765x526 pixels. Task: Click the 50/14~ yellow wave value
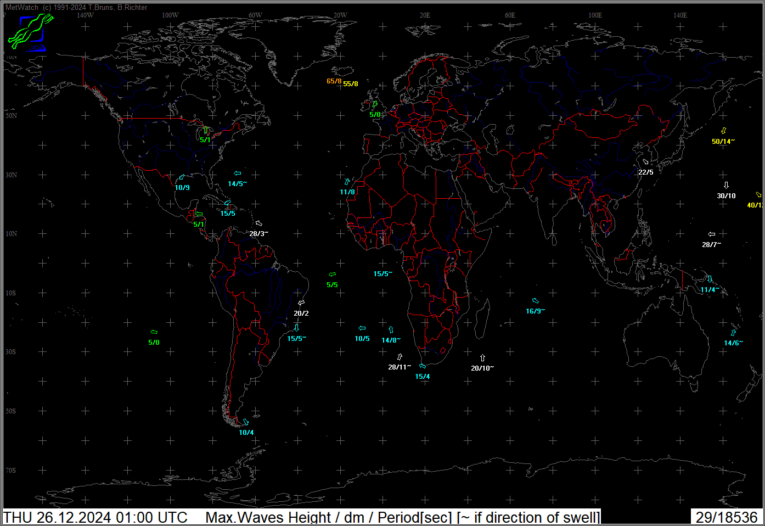point(723,142)
